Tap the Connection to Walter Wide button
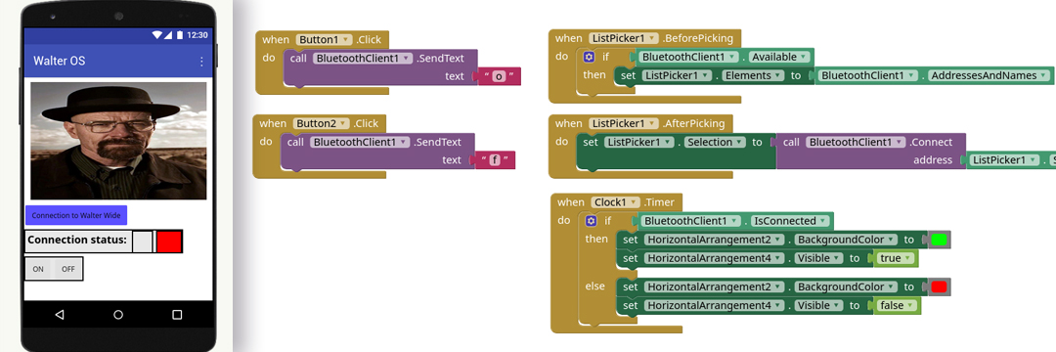The image size is (1056, 352). 76,215
